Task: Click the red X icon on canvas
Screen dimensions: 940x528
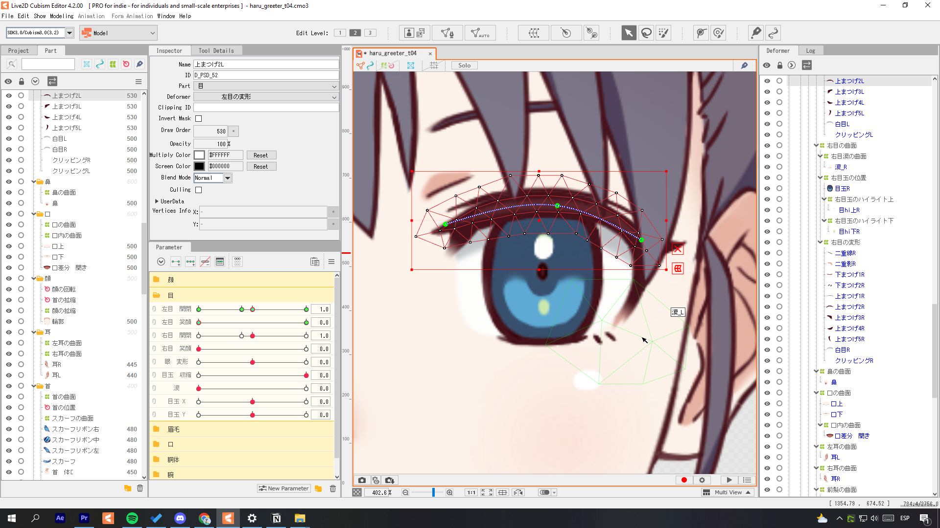Action: 678,249
